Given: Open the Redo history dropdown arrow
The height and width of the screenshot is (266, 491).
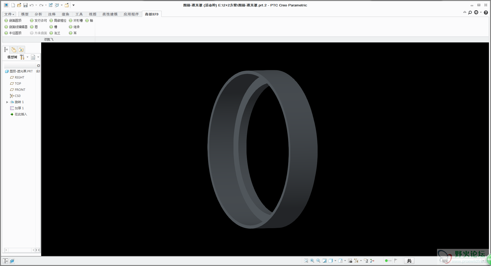Looking at the screenshot, I should 46,5.
